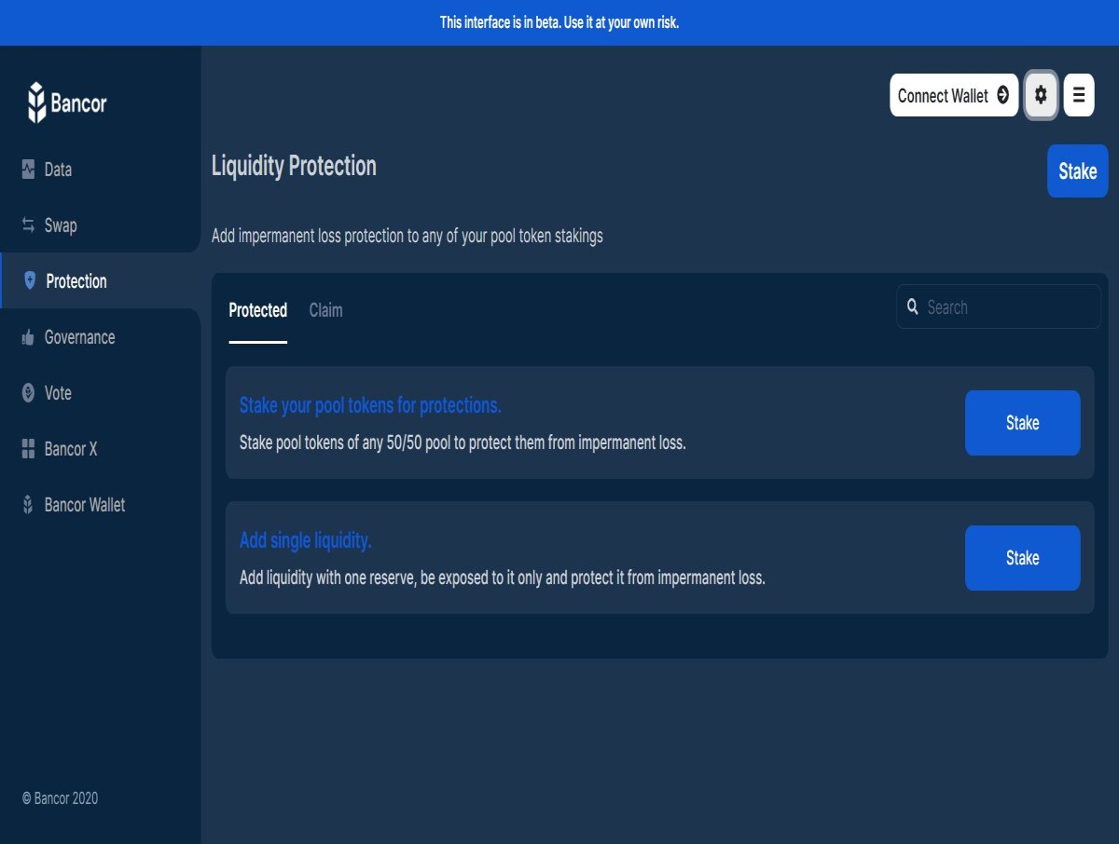Switch to the Claim tab
The height and width of the screenshot is (844, 1119).
point(325,310)
